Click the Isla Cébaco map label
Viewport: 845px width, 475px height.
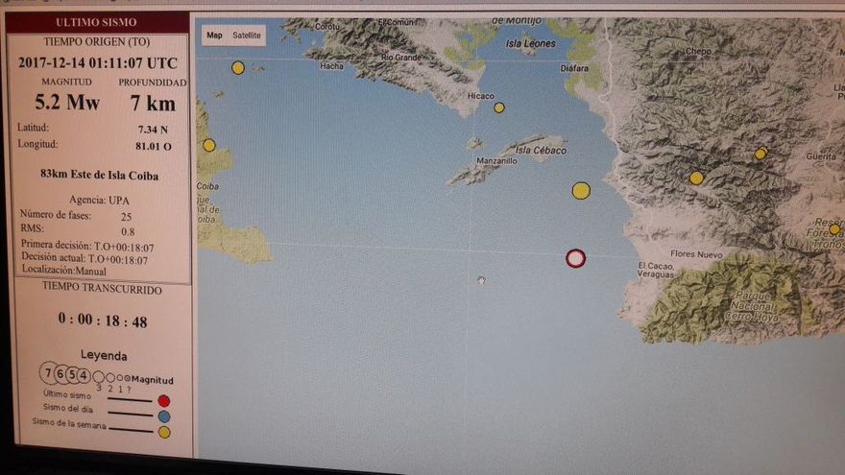[x=540, y=151]
